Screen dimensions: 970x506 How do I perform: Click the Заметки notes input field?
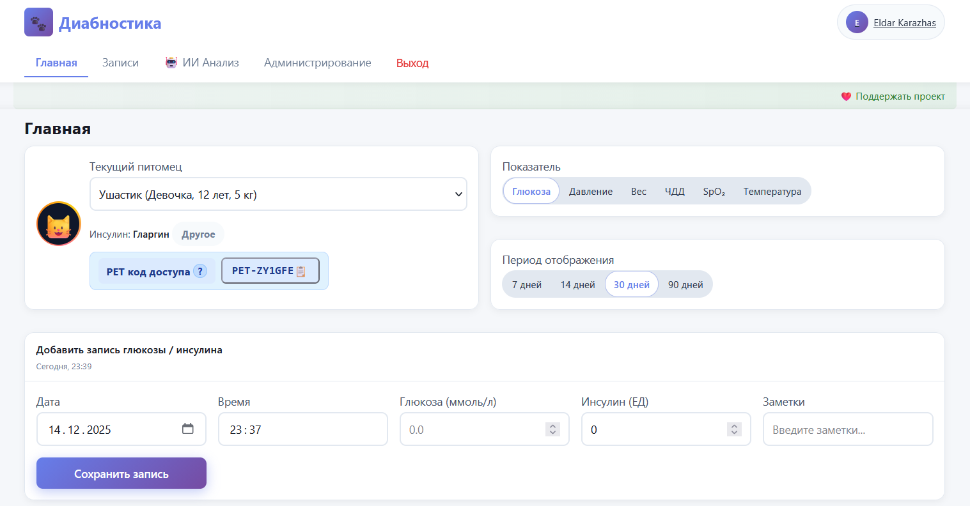[847, 429]
